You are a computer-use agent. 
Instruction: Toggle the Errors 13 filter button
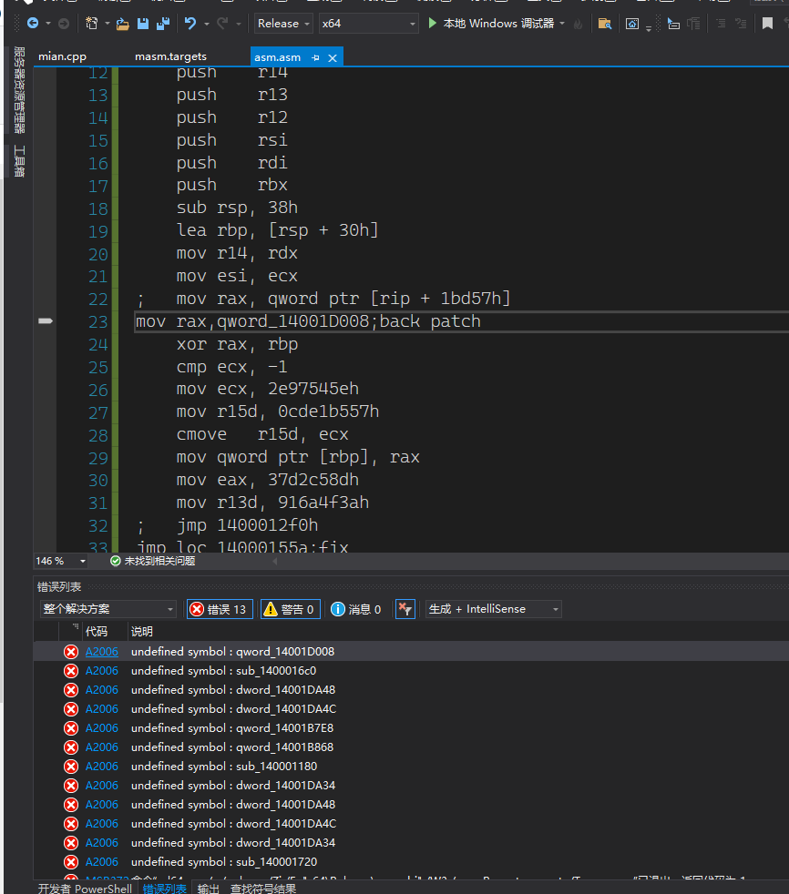click(220, 609)
